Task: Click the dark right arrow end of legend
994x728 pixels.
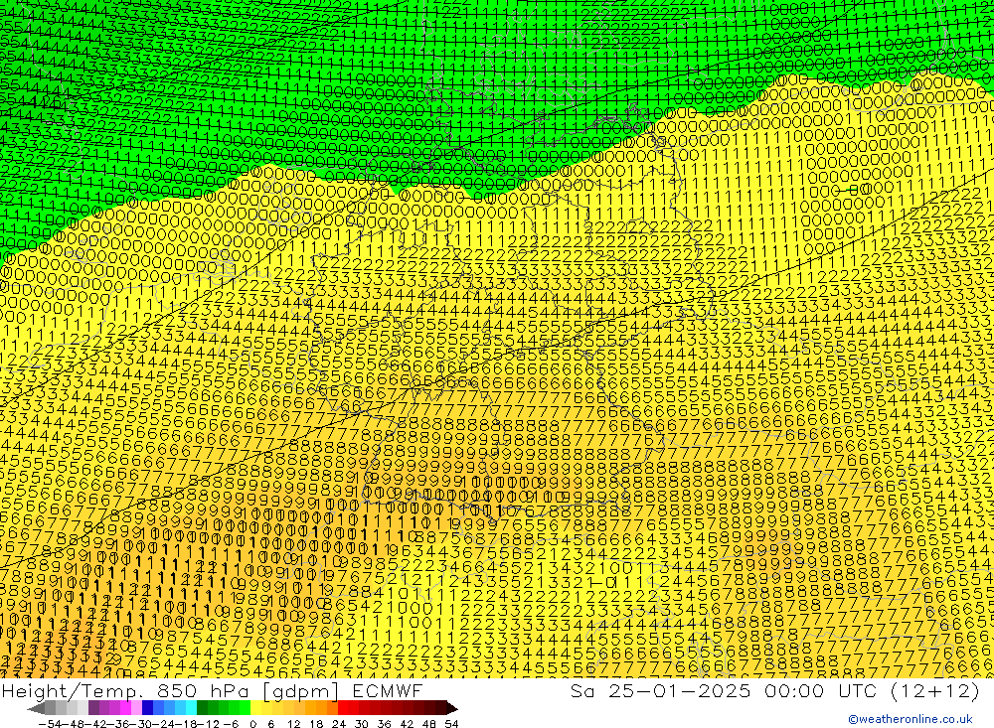Action: coord(452,708)
